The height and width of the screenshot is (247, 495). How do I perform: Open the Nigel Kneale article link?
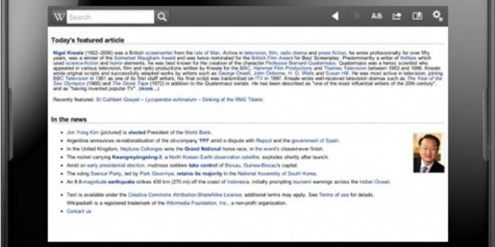[x=68, y=53]
